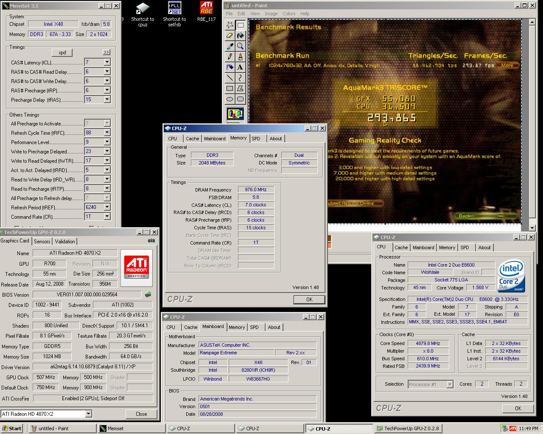Viewport: 543px width, 434px height.
Task: Switch to Validation tab in GPU-Z
Action: pyautogui.click(x=65, y=241)
